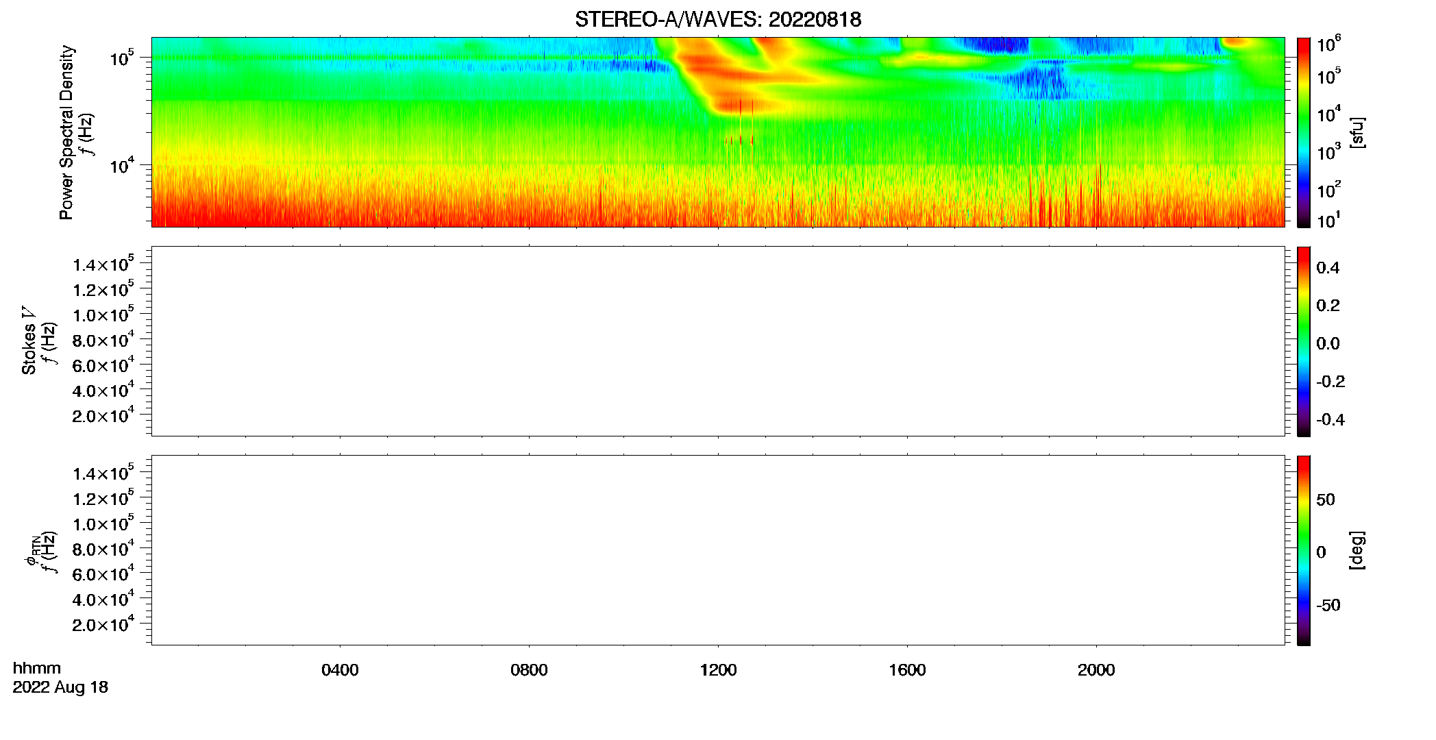Click the 4.0×10^4 tick on phi RTN axis
Viewport: 1436px width, 740px height.
(x=103, y=599)
